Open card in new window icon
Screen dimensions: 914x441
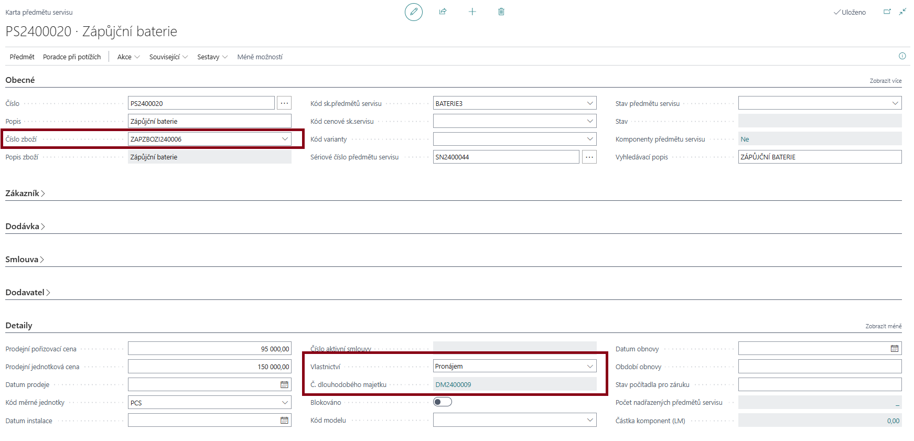point(887,12)
